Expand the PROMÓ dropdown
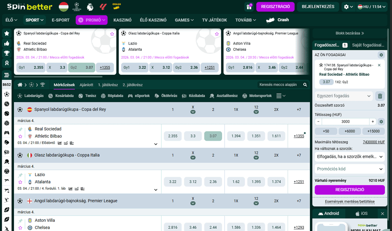 pos(92,20)
